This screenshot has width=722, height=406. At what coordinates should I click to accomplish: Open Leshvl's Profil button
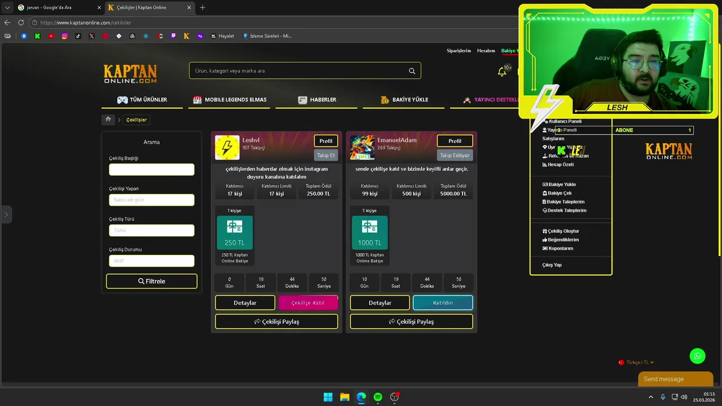click(326, 141)
